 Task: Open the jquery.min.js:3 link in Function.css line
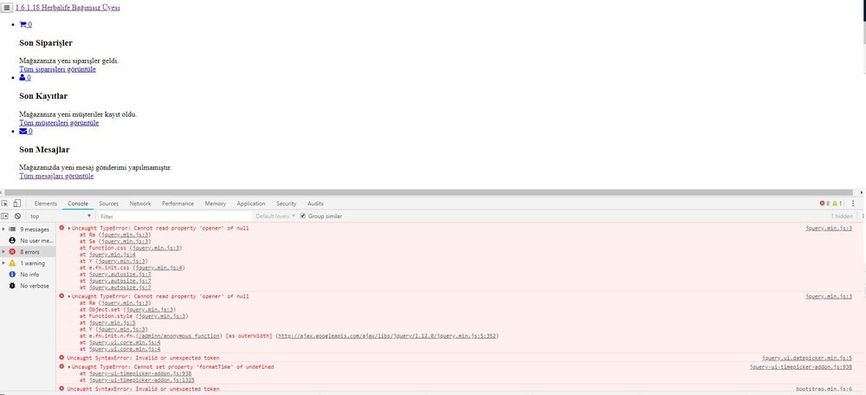pyautogui.click(x=156, y=248)
